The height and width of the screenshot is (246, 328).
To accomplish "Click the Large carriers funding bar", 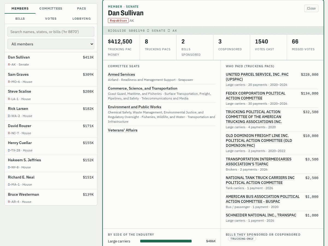I will coord(166,241).
